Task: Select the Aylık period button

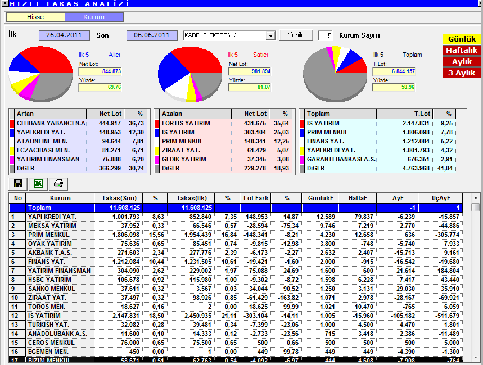Action: click(x=462, y=62)
